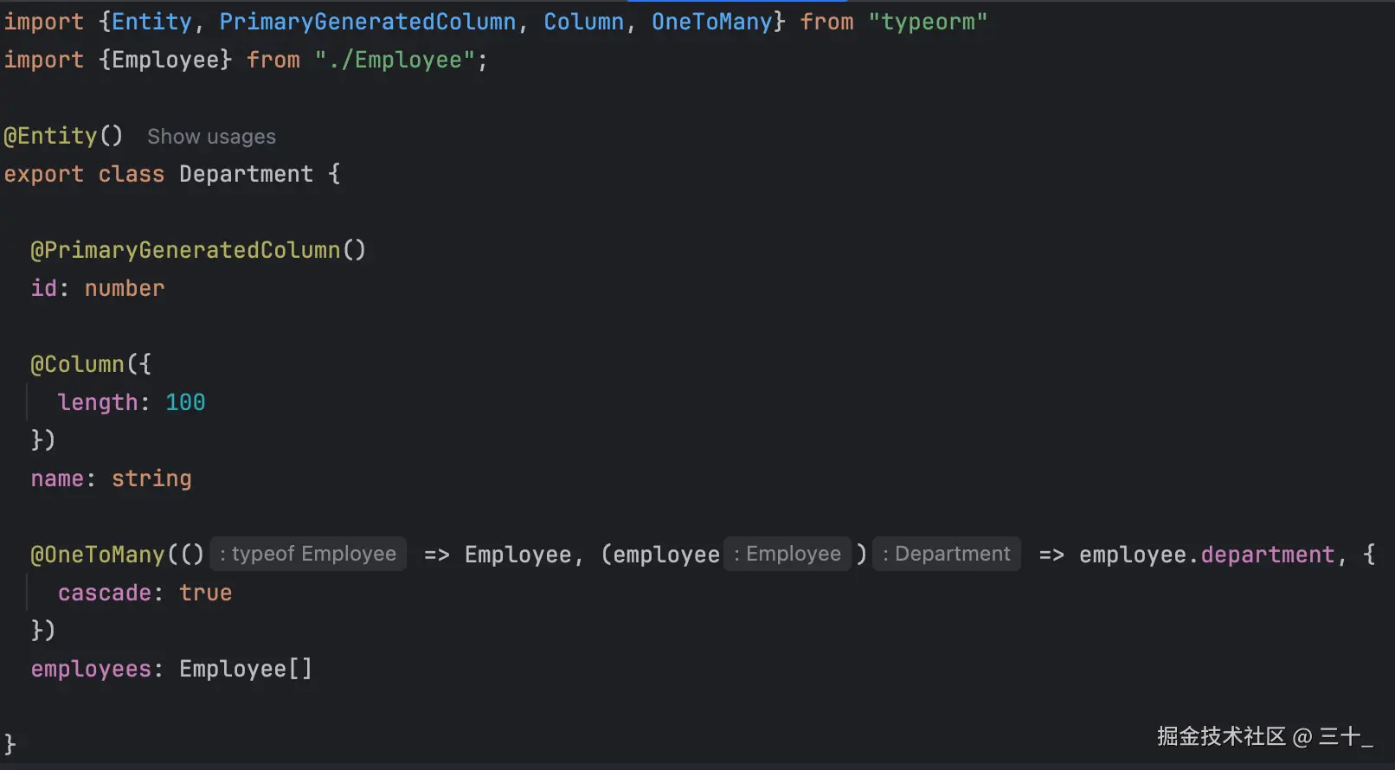The image size is (1395, 770).
Task: Place cursor on the @Entity decorator
Action: coord(52,136)
